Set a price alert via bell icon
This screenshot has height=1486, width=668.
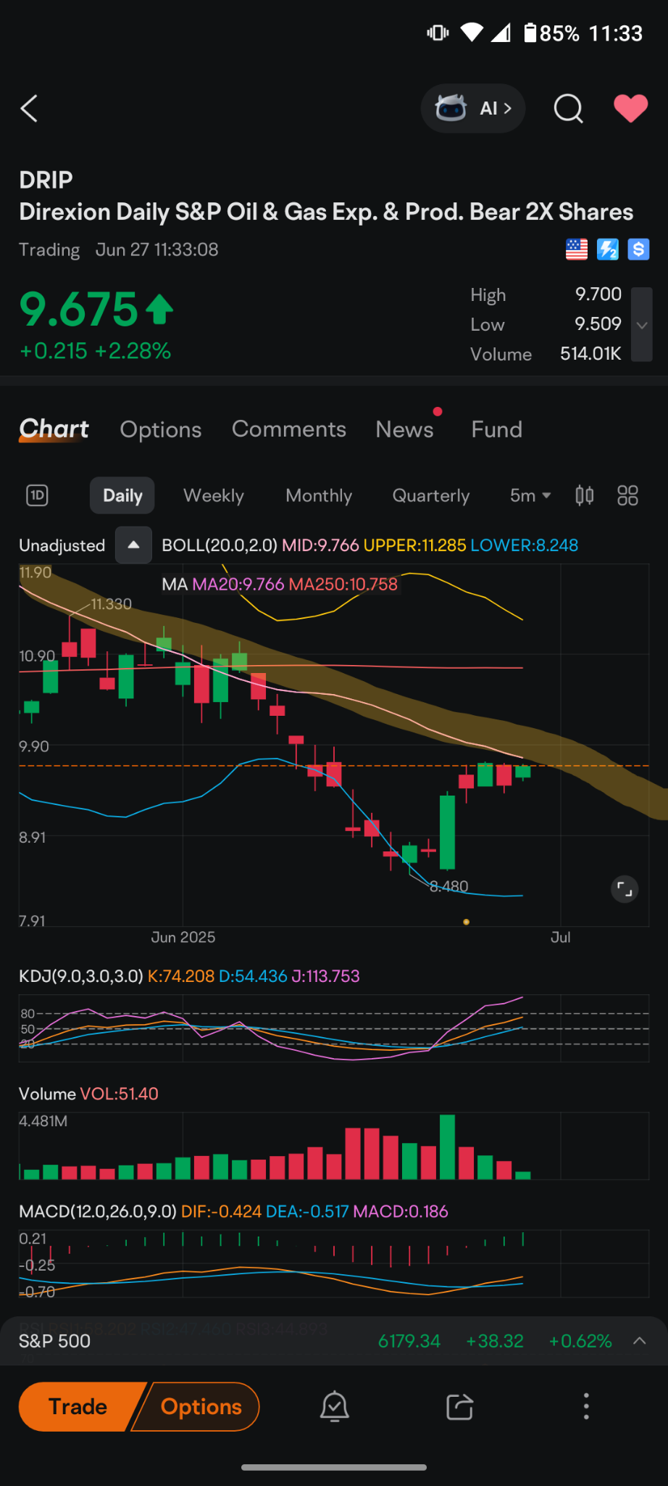coord(335,1407)
